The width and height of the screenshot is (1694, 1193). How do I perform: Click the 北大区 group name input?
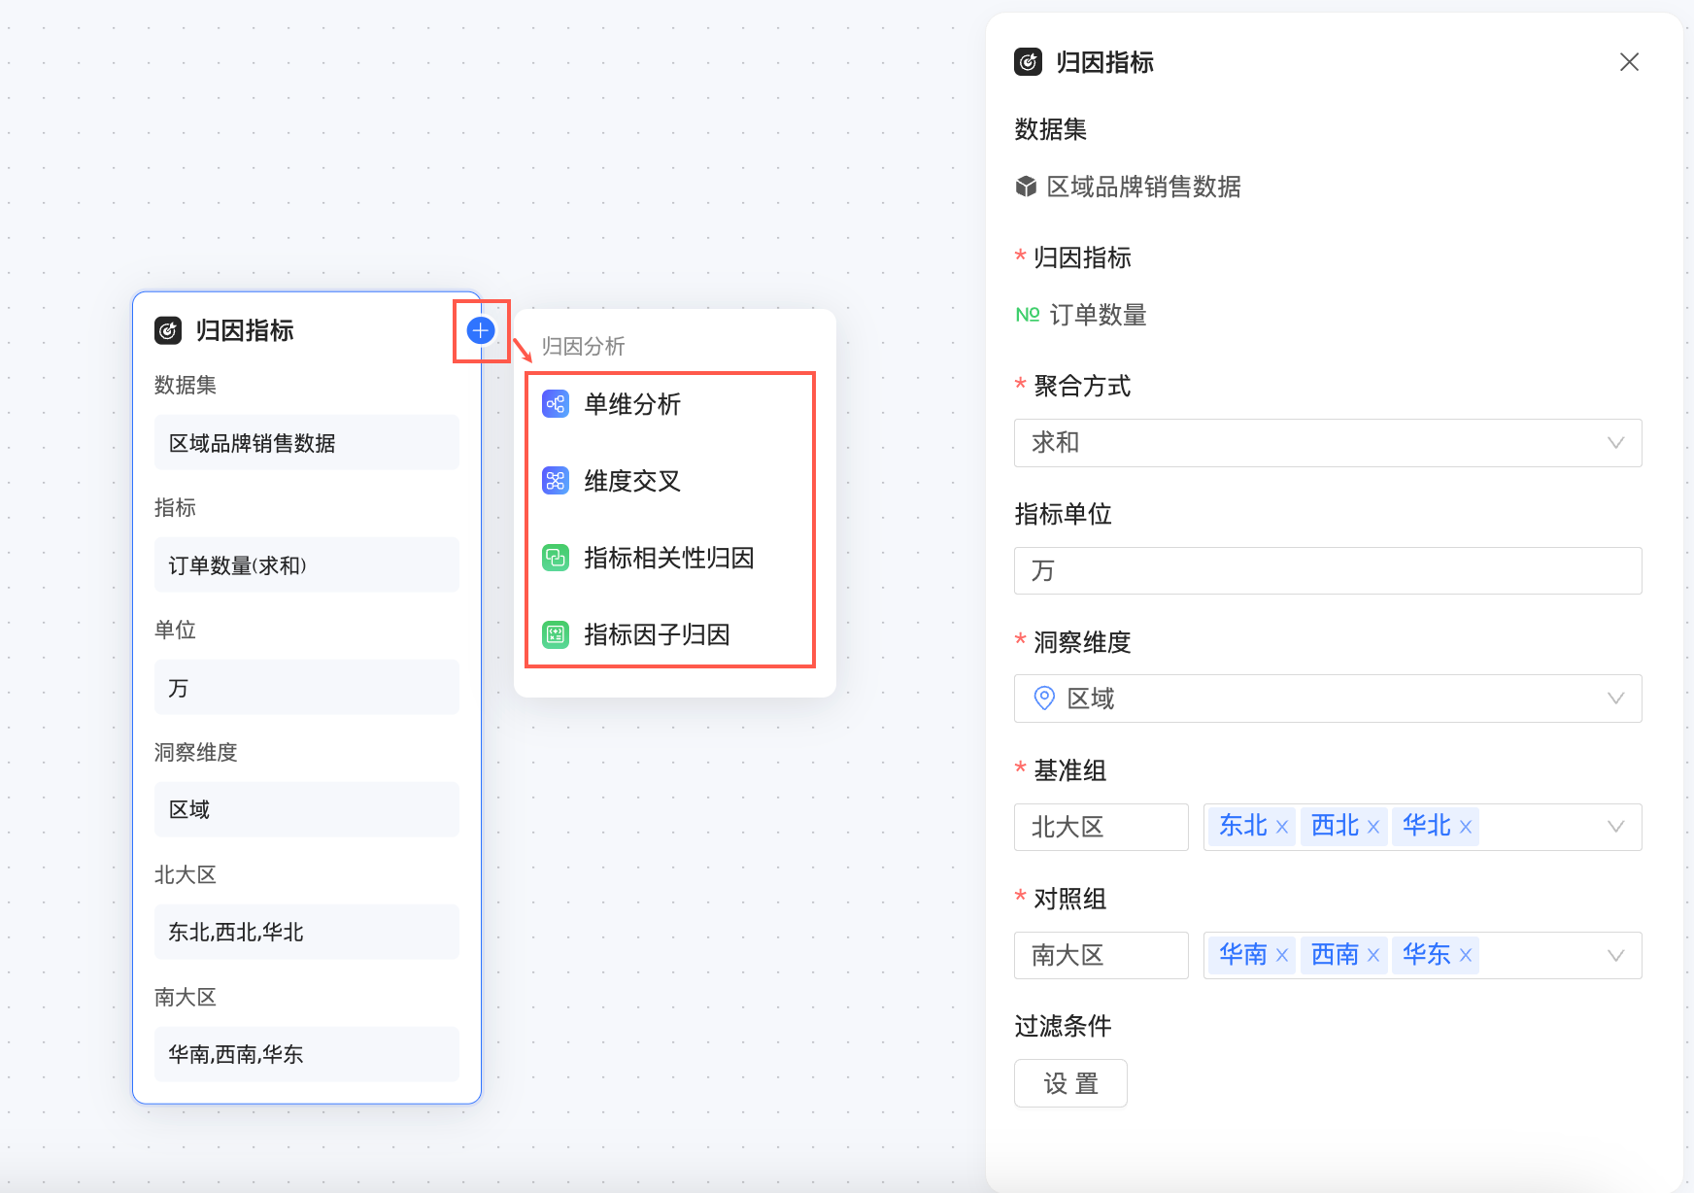coord(1101,827)
